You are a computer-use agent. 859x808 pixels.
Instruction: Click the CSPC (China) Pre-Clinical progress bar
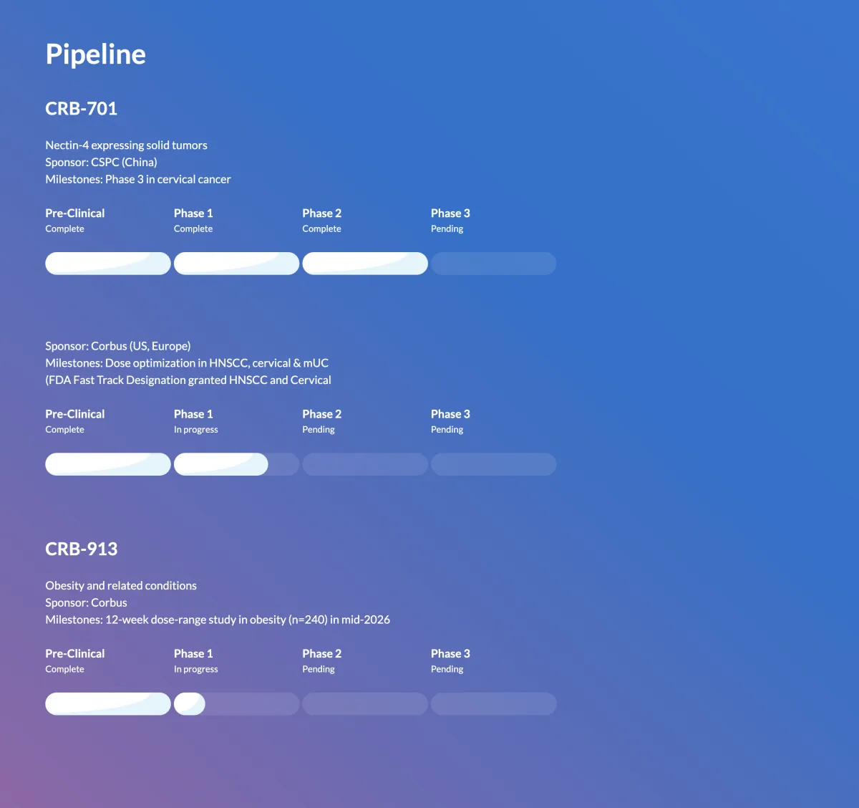pos(108,264)
